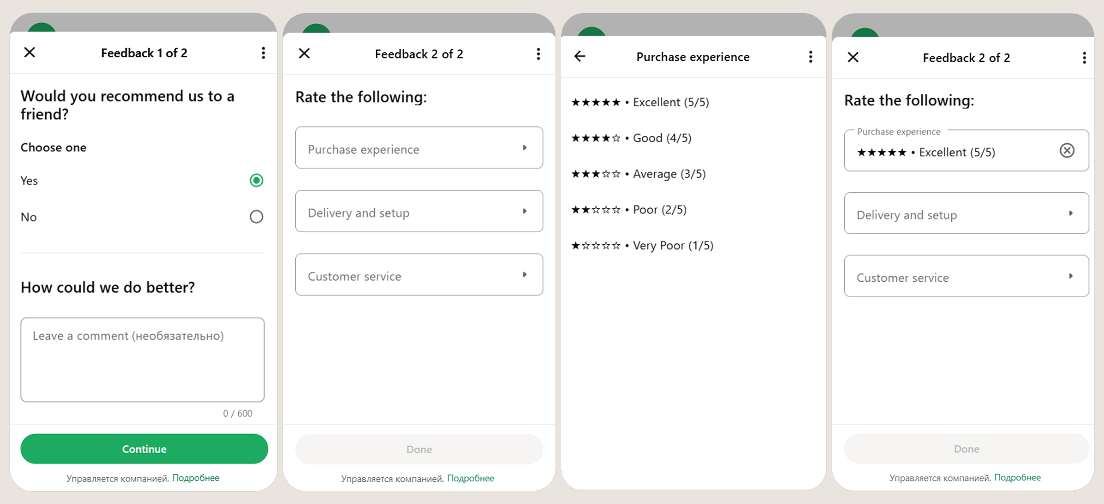
Task: Go back using the arrow on Purchase experience
Action: [x=580, y=56]
